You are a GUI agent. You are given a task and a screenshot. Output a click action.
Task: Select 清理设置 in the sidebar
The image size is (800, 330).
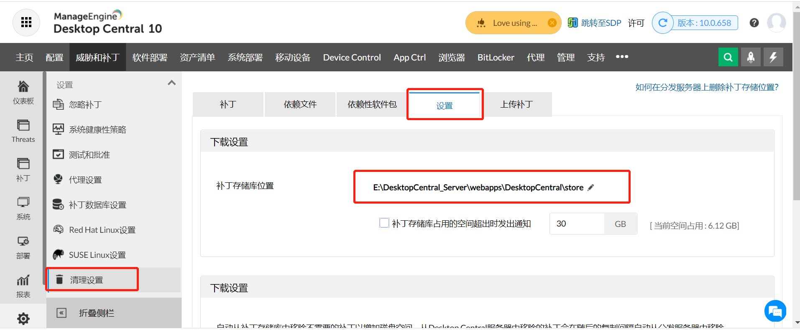[x=114, y=280]
